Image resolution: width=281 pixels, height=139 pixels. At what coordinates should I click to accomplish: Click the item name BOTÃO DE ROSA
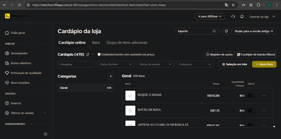pos(149,110)
